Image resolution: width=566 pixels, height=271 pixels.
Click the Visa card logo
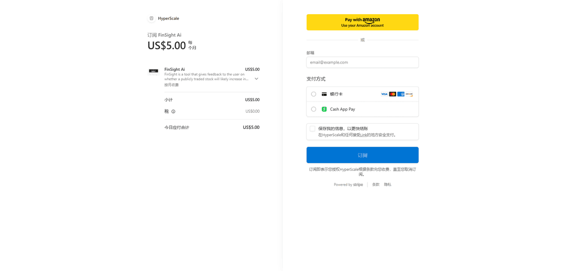(x=384, y=94)
